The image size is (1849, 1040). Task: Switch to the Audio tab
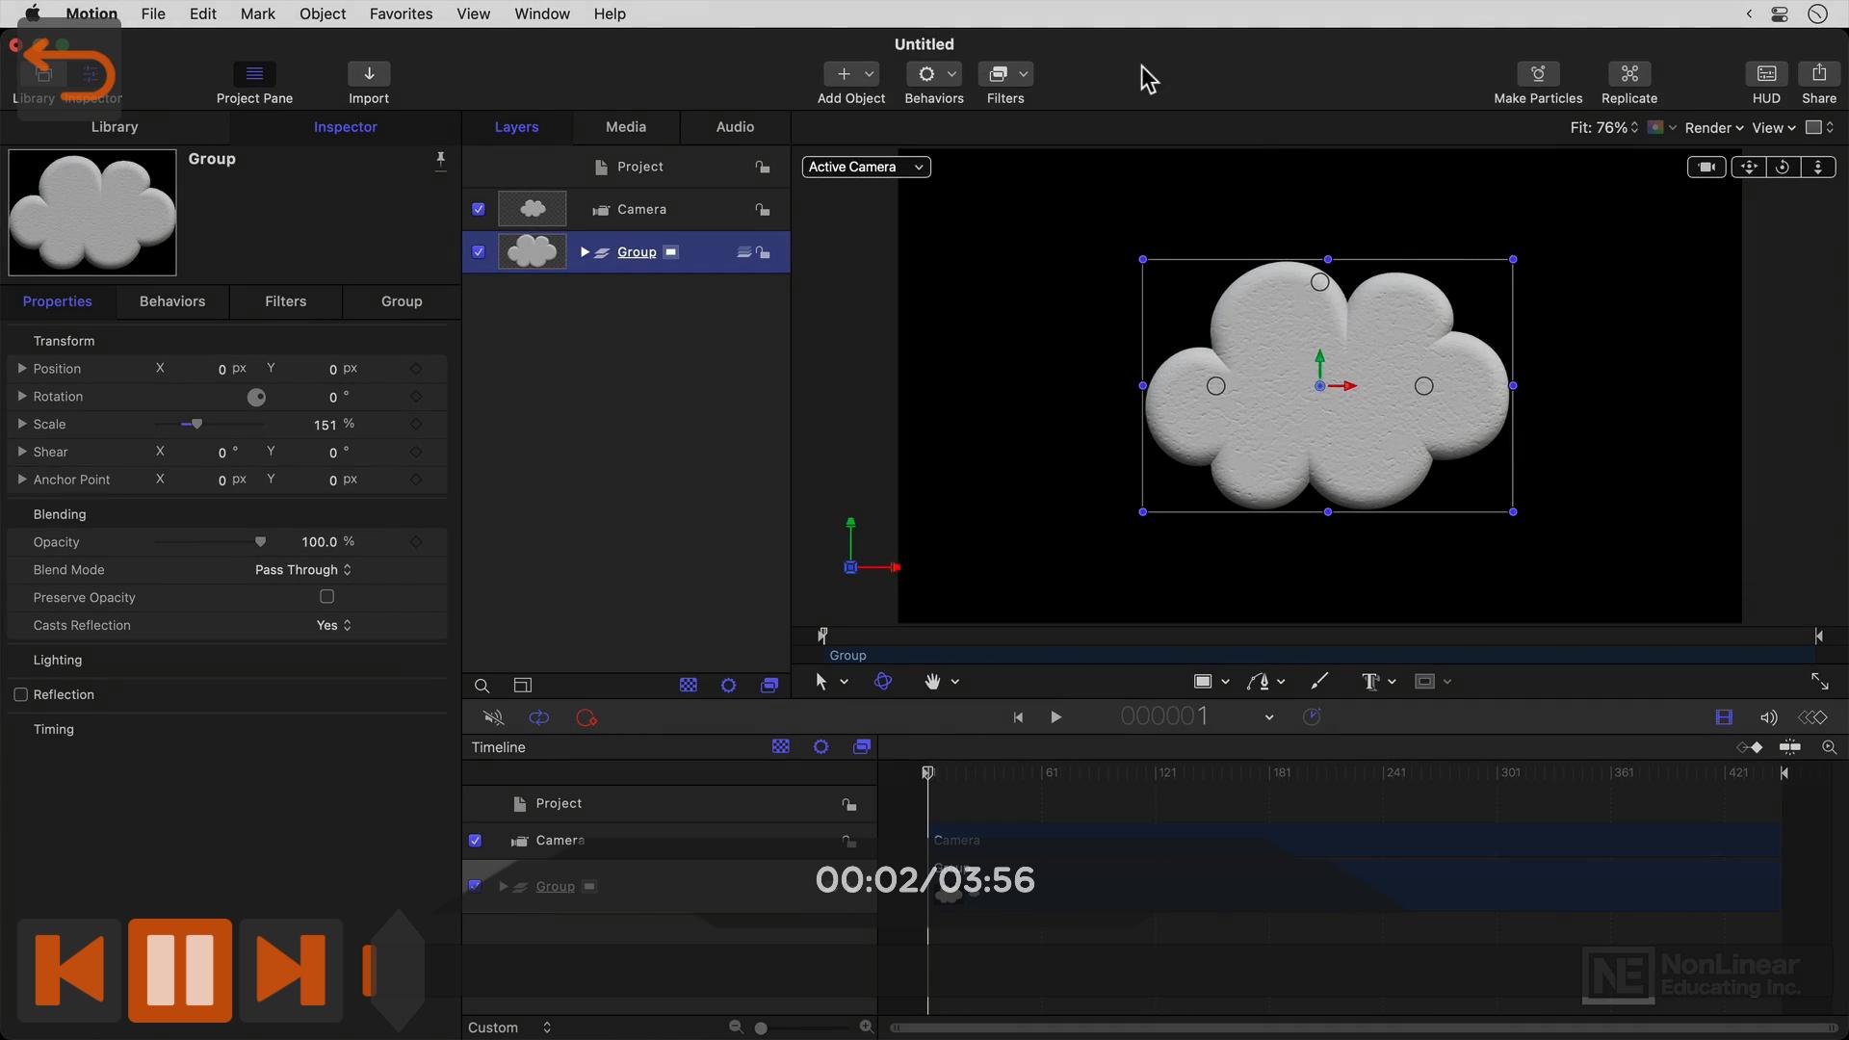click(735, 127)
